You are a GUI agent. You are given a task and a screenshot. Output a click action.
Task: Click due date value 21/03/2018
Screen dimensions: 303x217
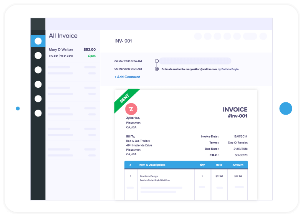pos(240,149)
